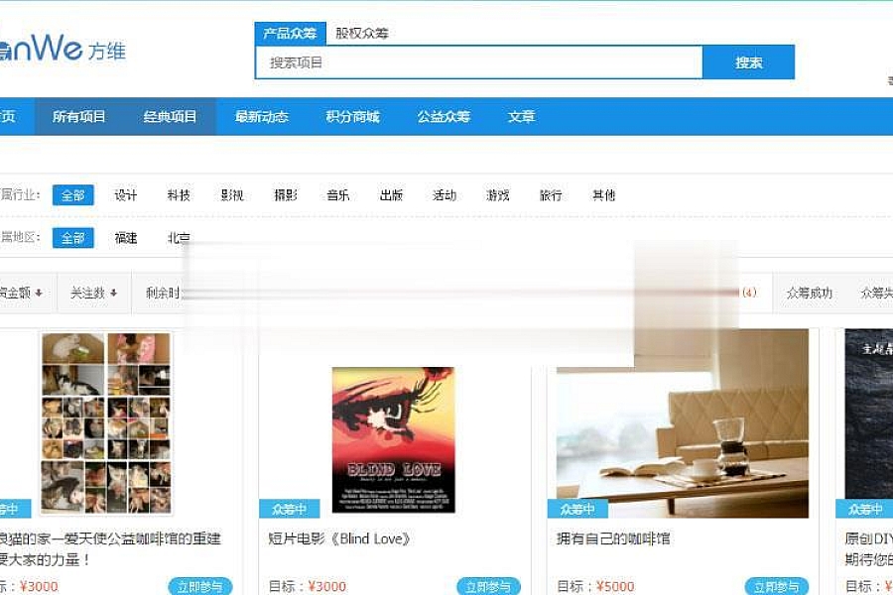
Task: Go to 最新动态 page
Action: tap(261, 117)
